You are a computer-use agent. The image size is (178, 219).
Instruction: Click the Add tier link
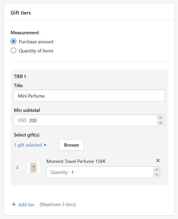(26, 205)
